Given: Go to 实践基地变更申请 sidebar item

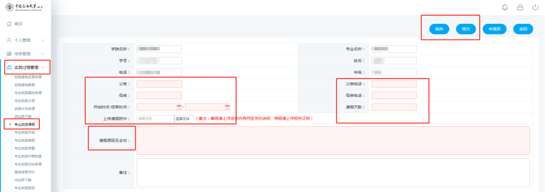Looking at the screenshot, I should tap(28, 77).
